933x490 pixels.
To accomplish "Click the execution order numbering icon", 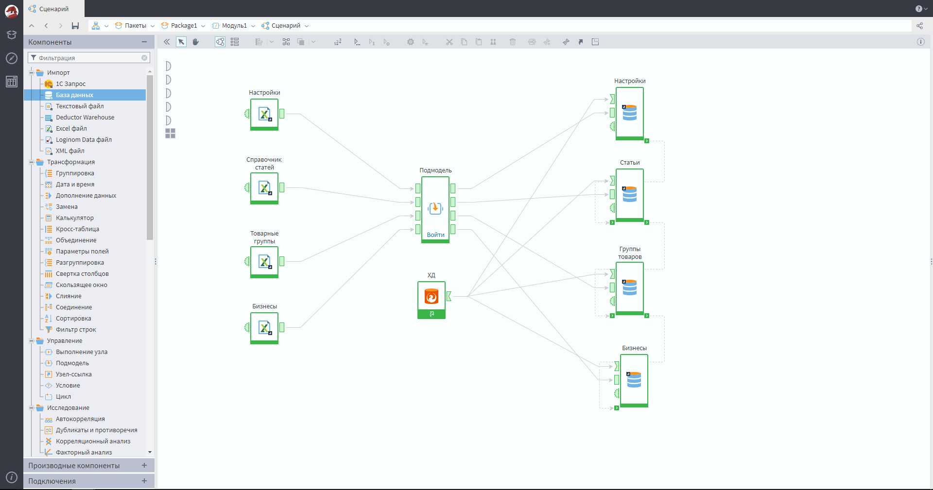I will coord(338,42).
